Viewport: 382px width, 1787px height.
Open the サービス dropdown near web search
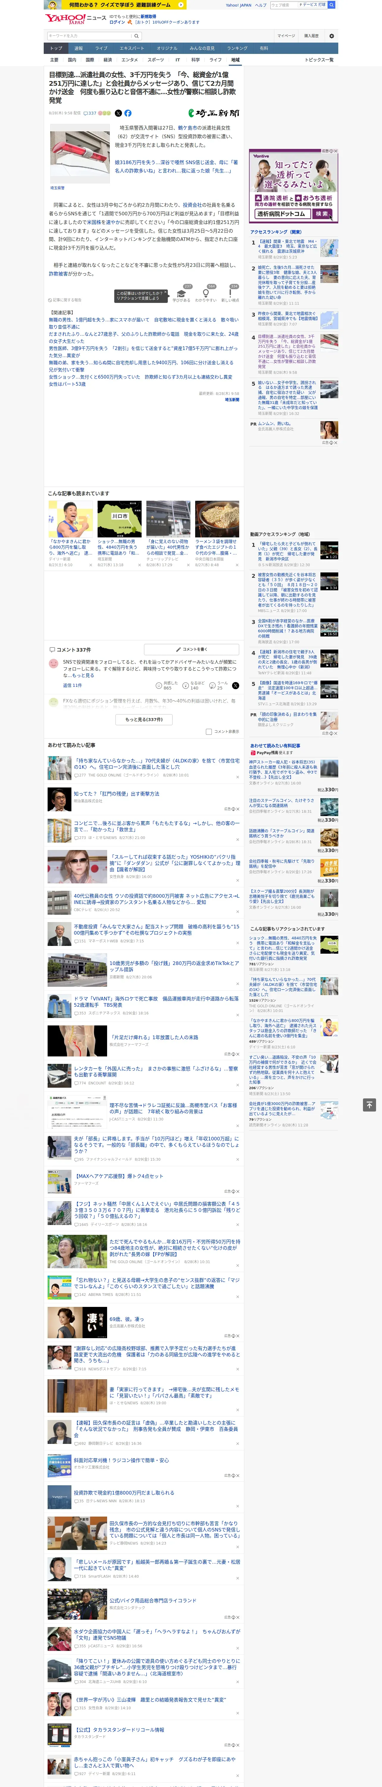[313, 5]
